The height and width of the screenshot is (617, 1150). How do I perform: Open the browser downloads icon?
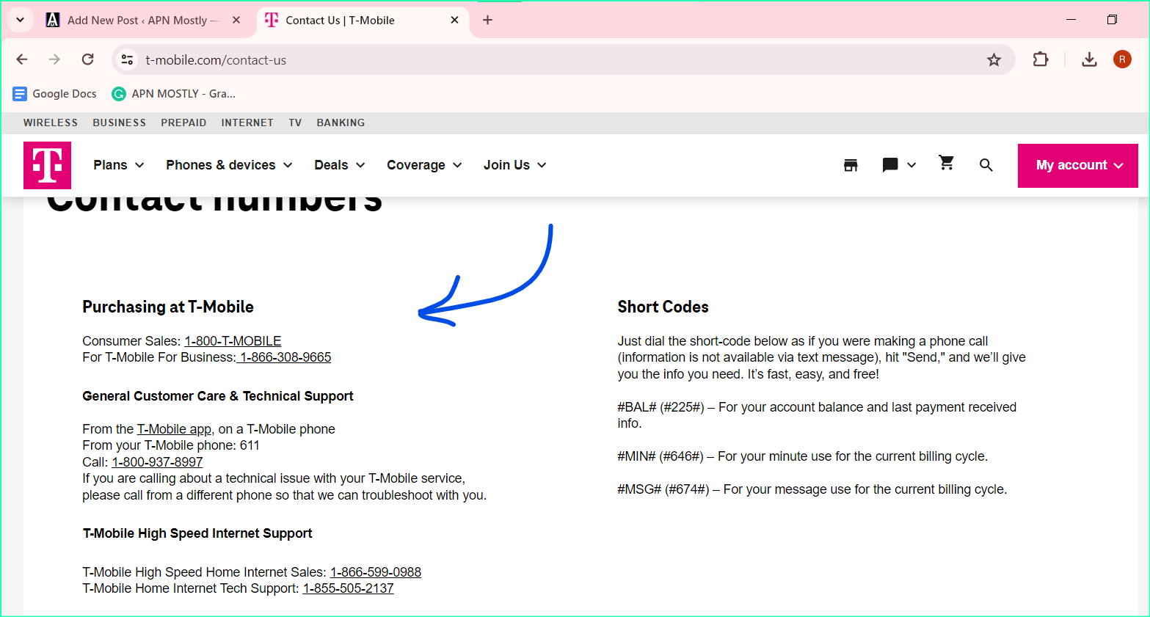(x=1089, y=59)
